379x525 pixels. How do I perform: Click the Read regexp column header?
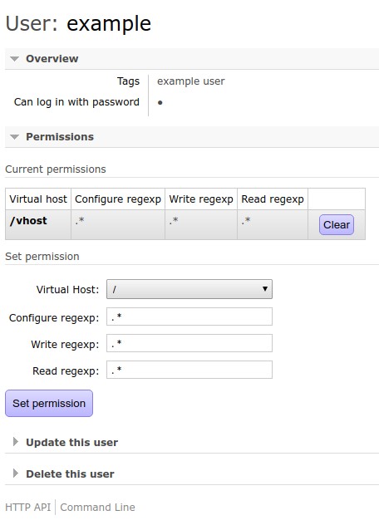[x=273, y=199]
